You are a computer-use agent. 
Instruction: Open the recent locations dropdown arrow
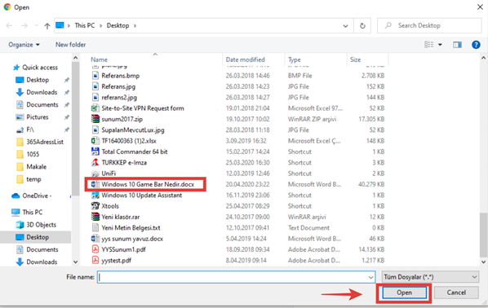(37, 26)
